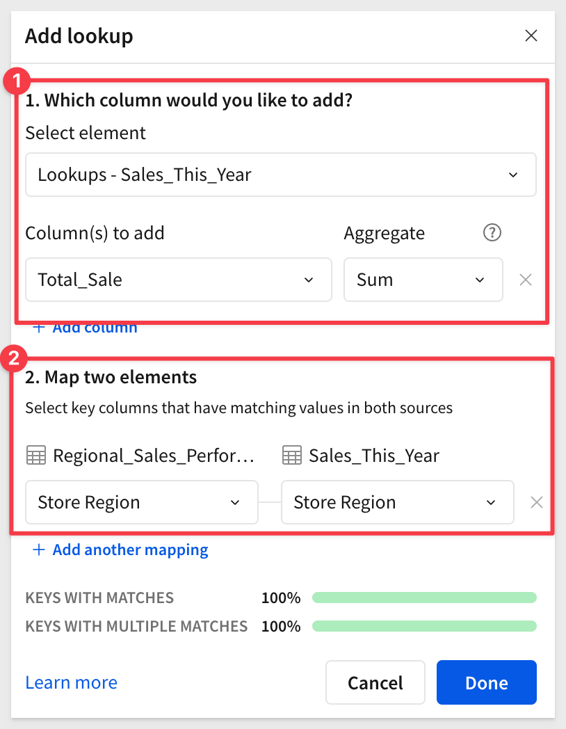Click the Regional_Sales_Perfor table icon

(35, 455)
